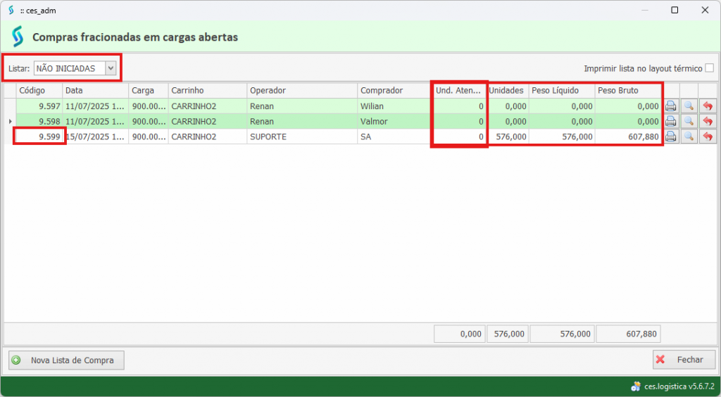Screen dimensions: 721x397
Task: Sort by Carrinho column header
Action: [208, 91]
